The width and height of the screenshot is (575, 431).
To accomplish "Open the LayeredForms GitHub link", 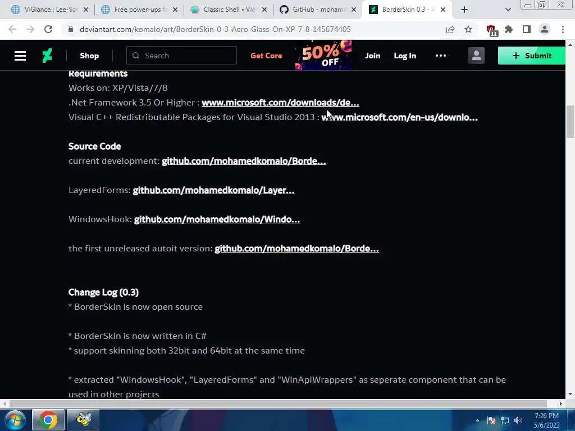I will [x=213, y=190].
